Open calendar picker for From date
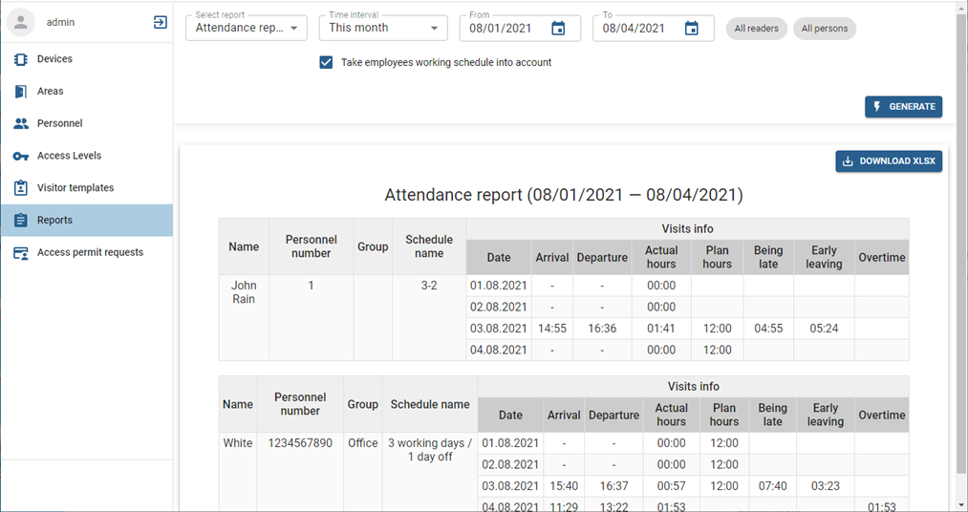Screen dimensions: 968x512 coord(558,29)
